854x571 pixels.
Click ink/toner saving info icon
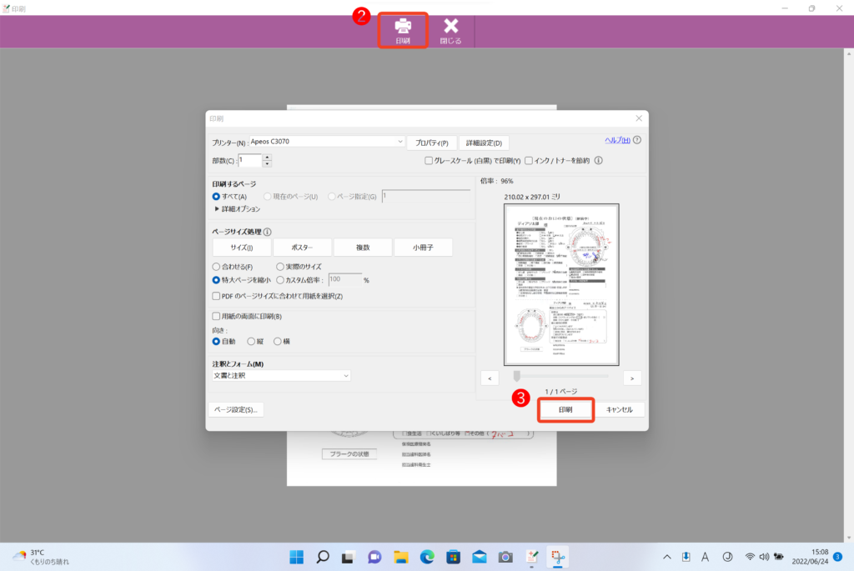pos(598,161)
